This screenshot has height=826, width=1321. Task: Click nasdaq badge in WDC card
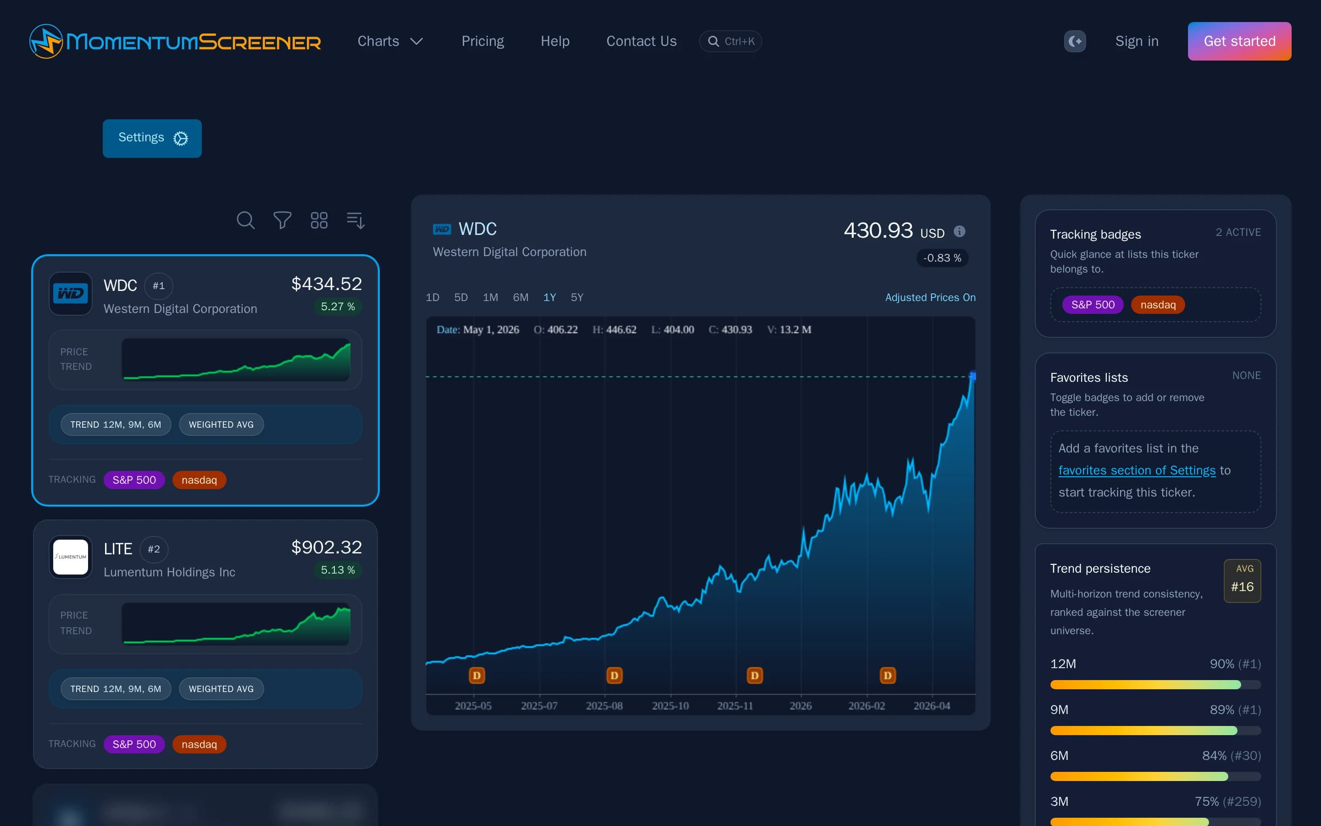pos(199,480)
